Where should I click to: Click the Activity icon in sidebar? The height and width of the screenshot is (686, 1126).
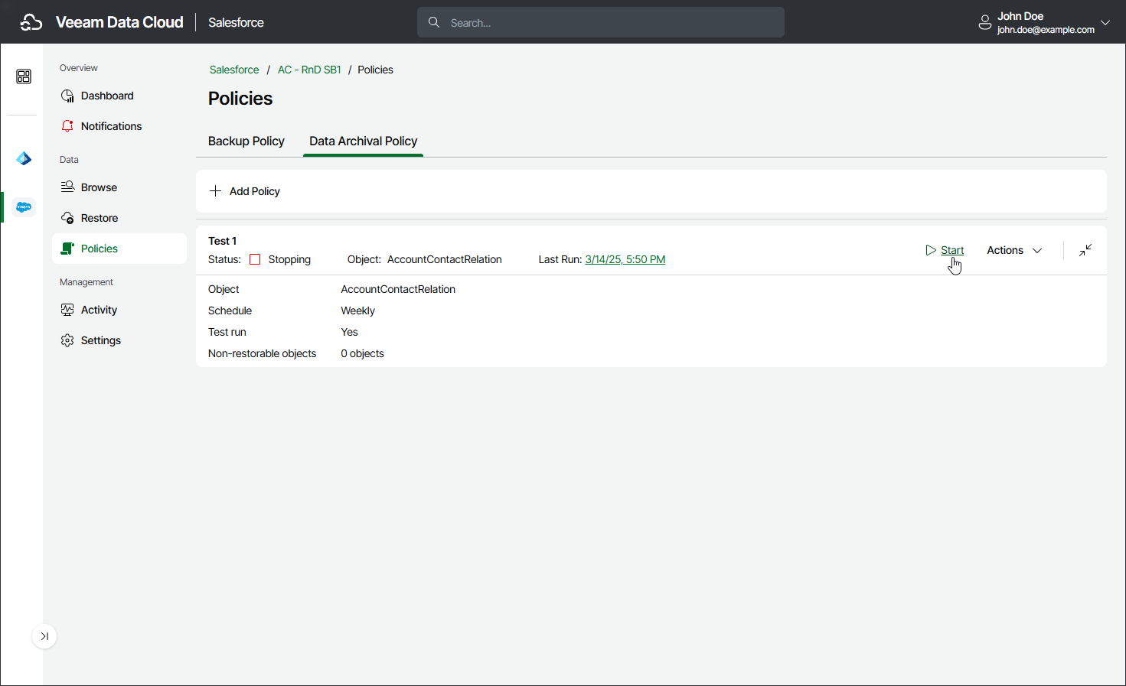point(67,310)
